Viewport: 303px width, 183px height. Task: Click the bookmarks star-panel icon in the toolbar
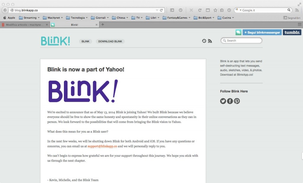coord(172,10)
